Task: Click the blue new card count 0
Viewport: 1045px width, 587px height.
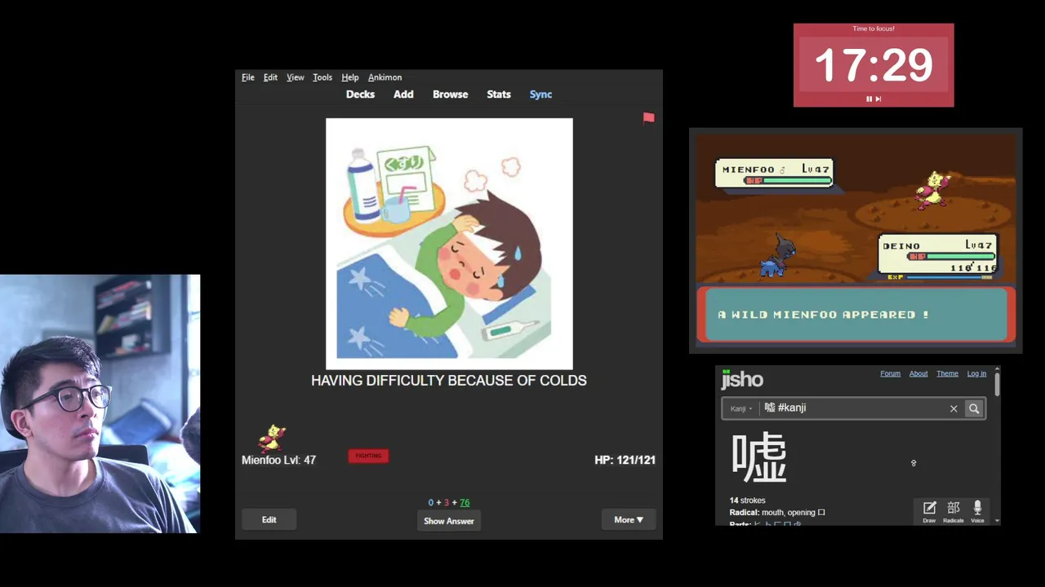Action: click(431, 503)
